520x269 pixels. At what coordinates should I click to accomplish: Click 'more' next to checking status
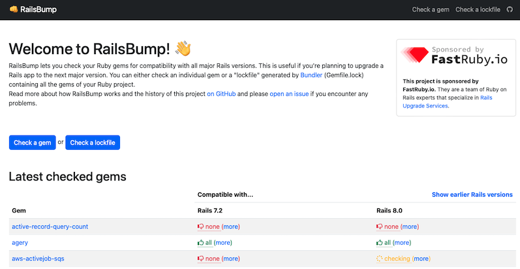pos(421,259)
